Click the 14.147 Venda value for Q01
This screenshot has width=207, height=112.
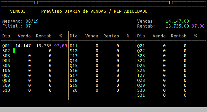coord(23,46)
